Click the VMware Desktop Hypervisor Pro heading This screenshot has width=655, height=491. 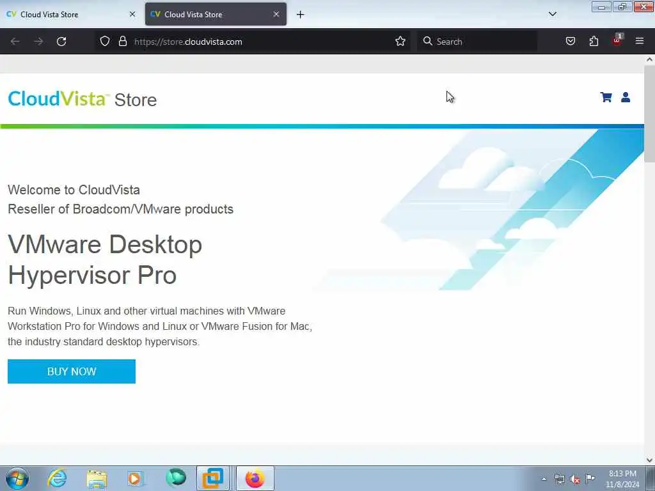[x=105, y=260]
